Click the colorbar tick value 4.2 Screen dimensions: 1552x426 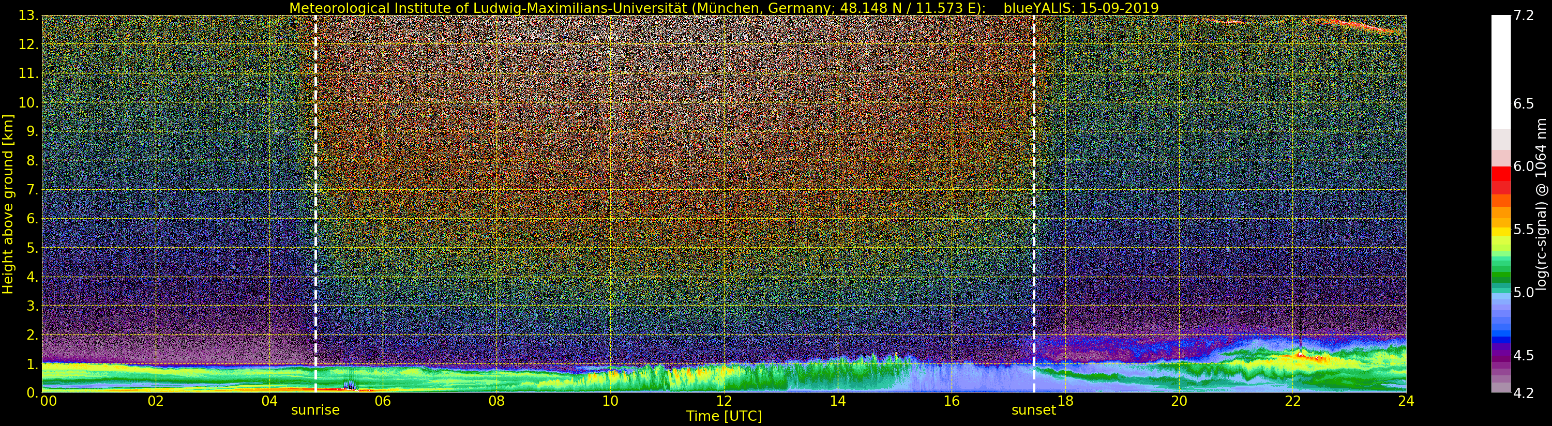tap(1523, 393)
